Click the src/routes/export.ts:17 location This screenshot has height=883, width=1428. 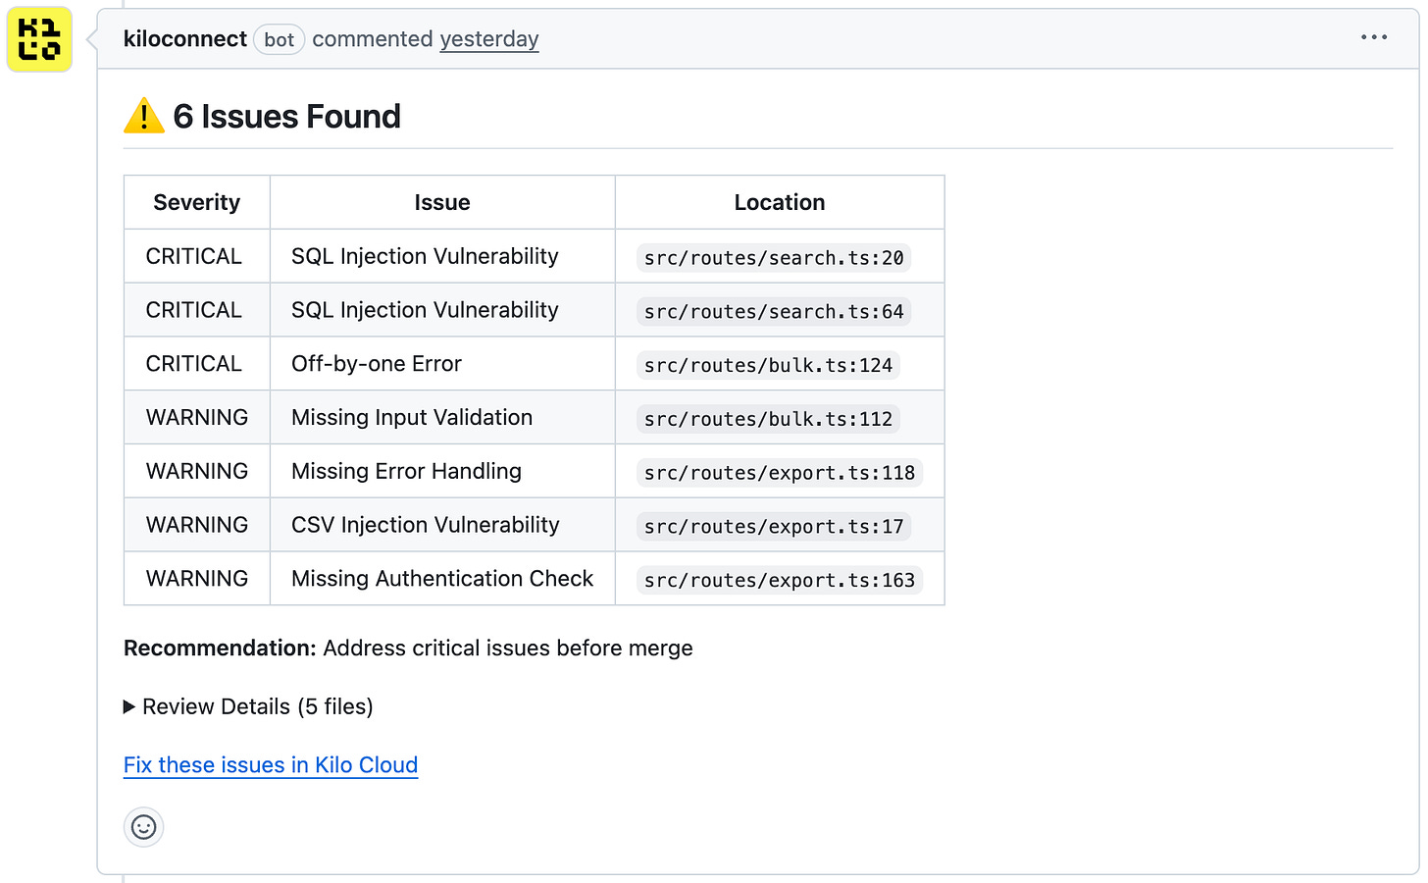pyautogui.click(x=773, y=527)
